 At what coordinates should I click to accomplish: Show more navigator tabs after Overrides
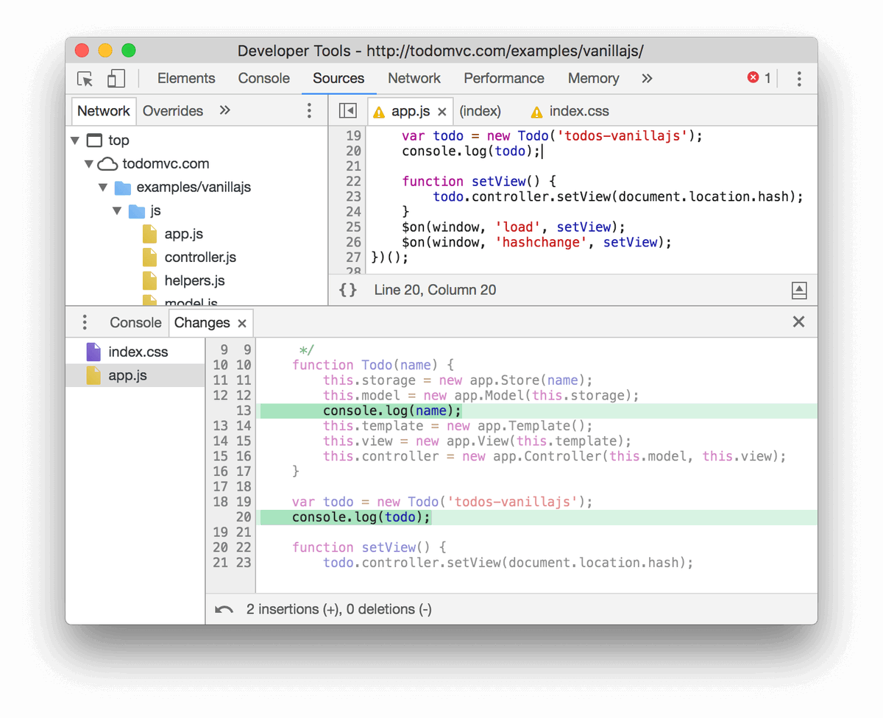click(x=224, y=110)
